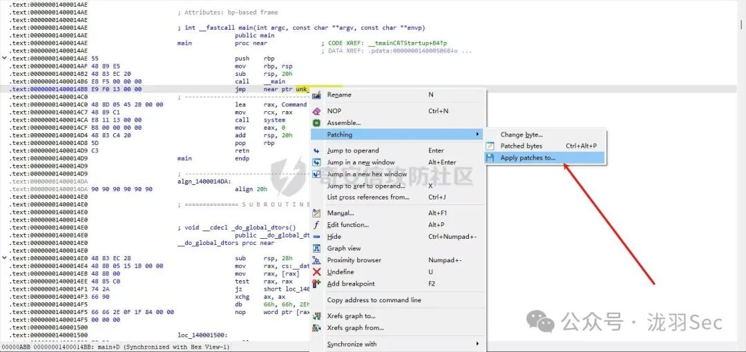Image resolution: width=746 pixels, height=352 pixels.
Task: Click the Jump to operand icon
Action: [x=316, y=150]
